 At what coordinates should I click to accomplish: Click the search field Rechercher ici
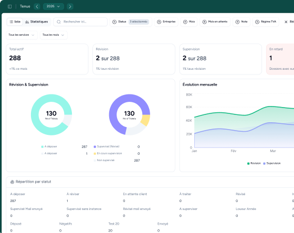click(80, 22)
